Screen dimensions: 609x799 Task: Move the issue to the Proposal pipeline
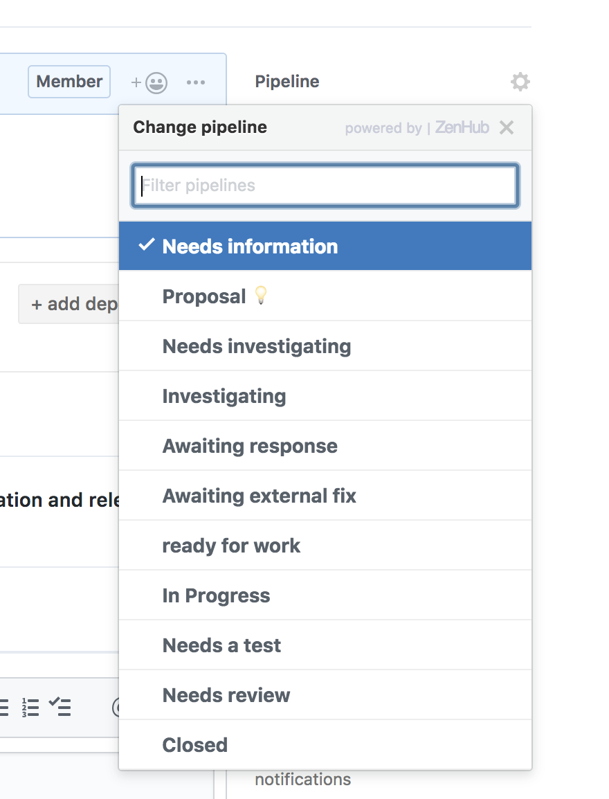325,296
